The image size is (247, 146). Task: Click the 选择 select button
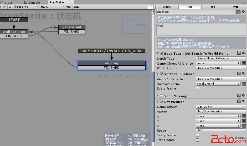[x=76, y=7]
